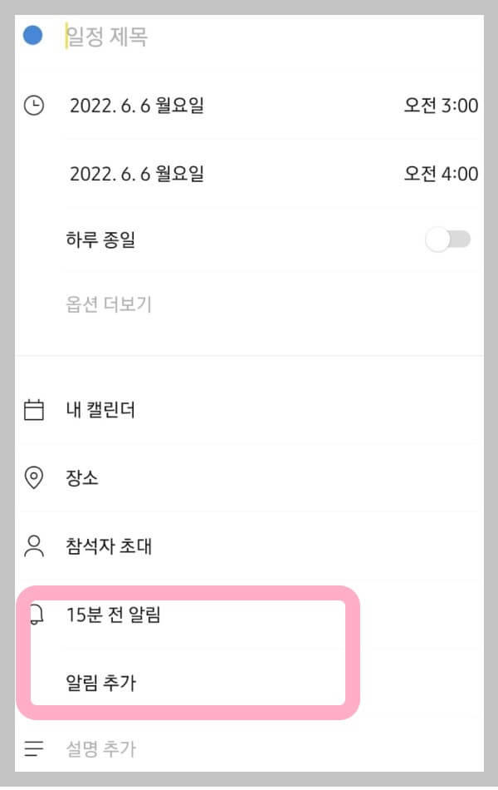The width and height of the screenshot is (498, 790).
Task: Open the event color picker via the blue dot
Action: coord(32,33)
